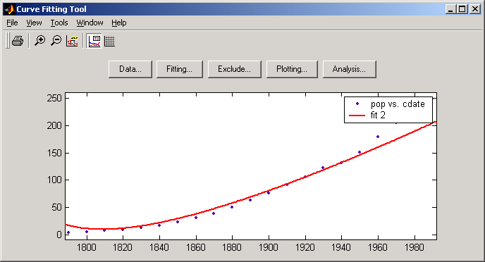Click the x-axis label 1900
485x262 pixels.
tap(269, 247)
